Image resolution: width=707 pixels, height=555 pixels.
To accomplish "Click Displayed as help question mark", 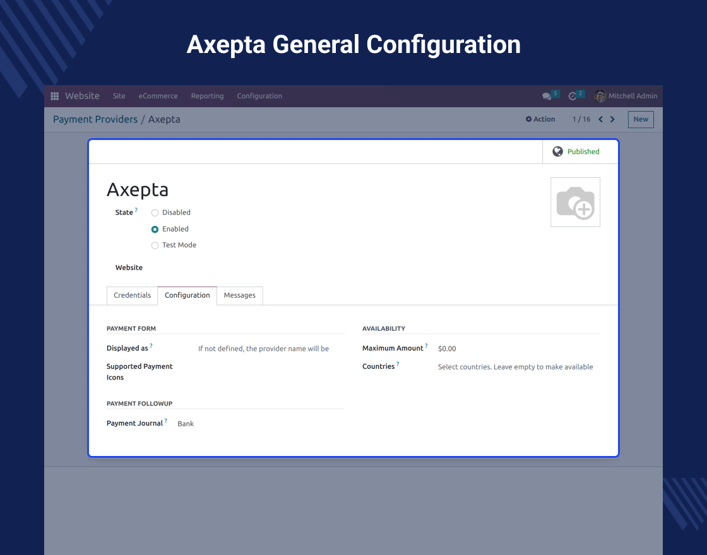I will (151, 346).
